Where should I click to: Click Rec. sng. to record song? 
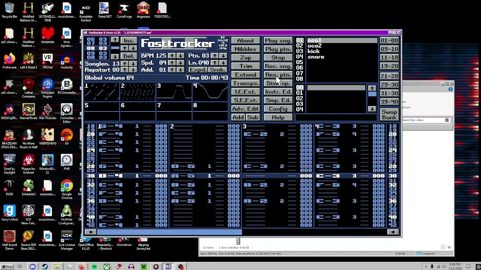point(278,66)
